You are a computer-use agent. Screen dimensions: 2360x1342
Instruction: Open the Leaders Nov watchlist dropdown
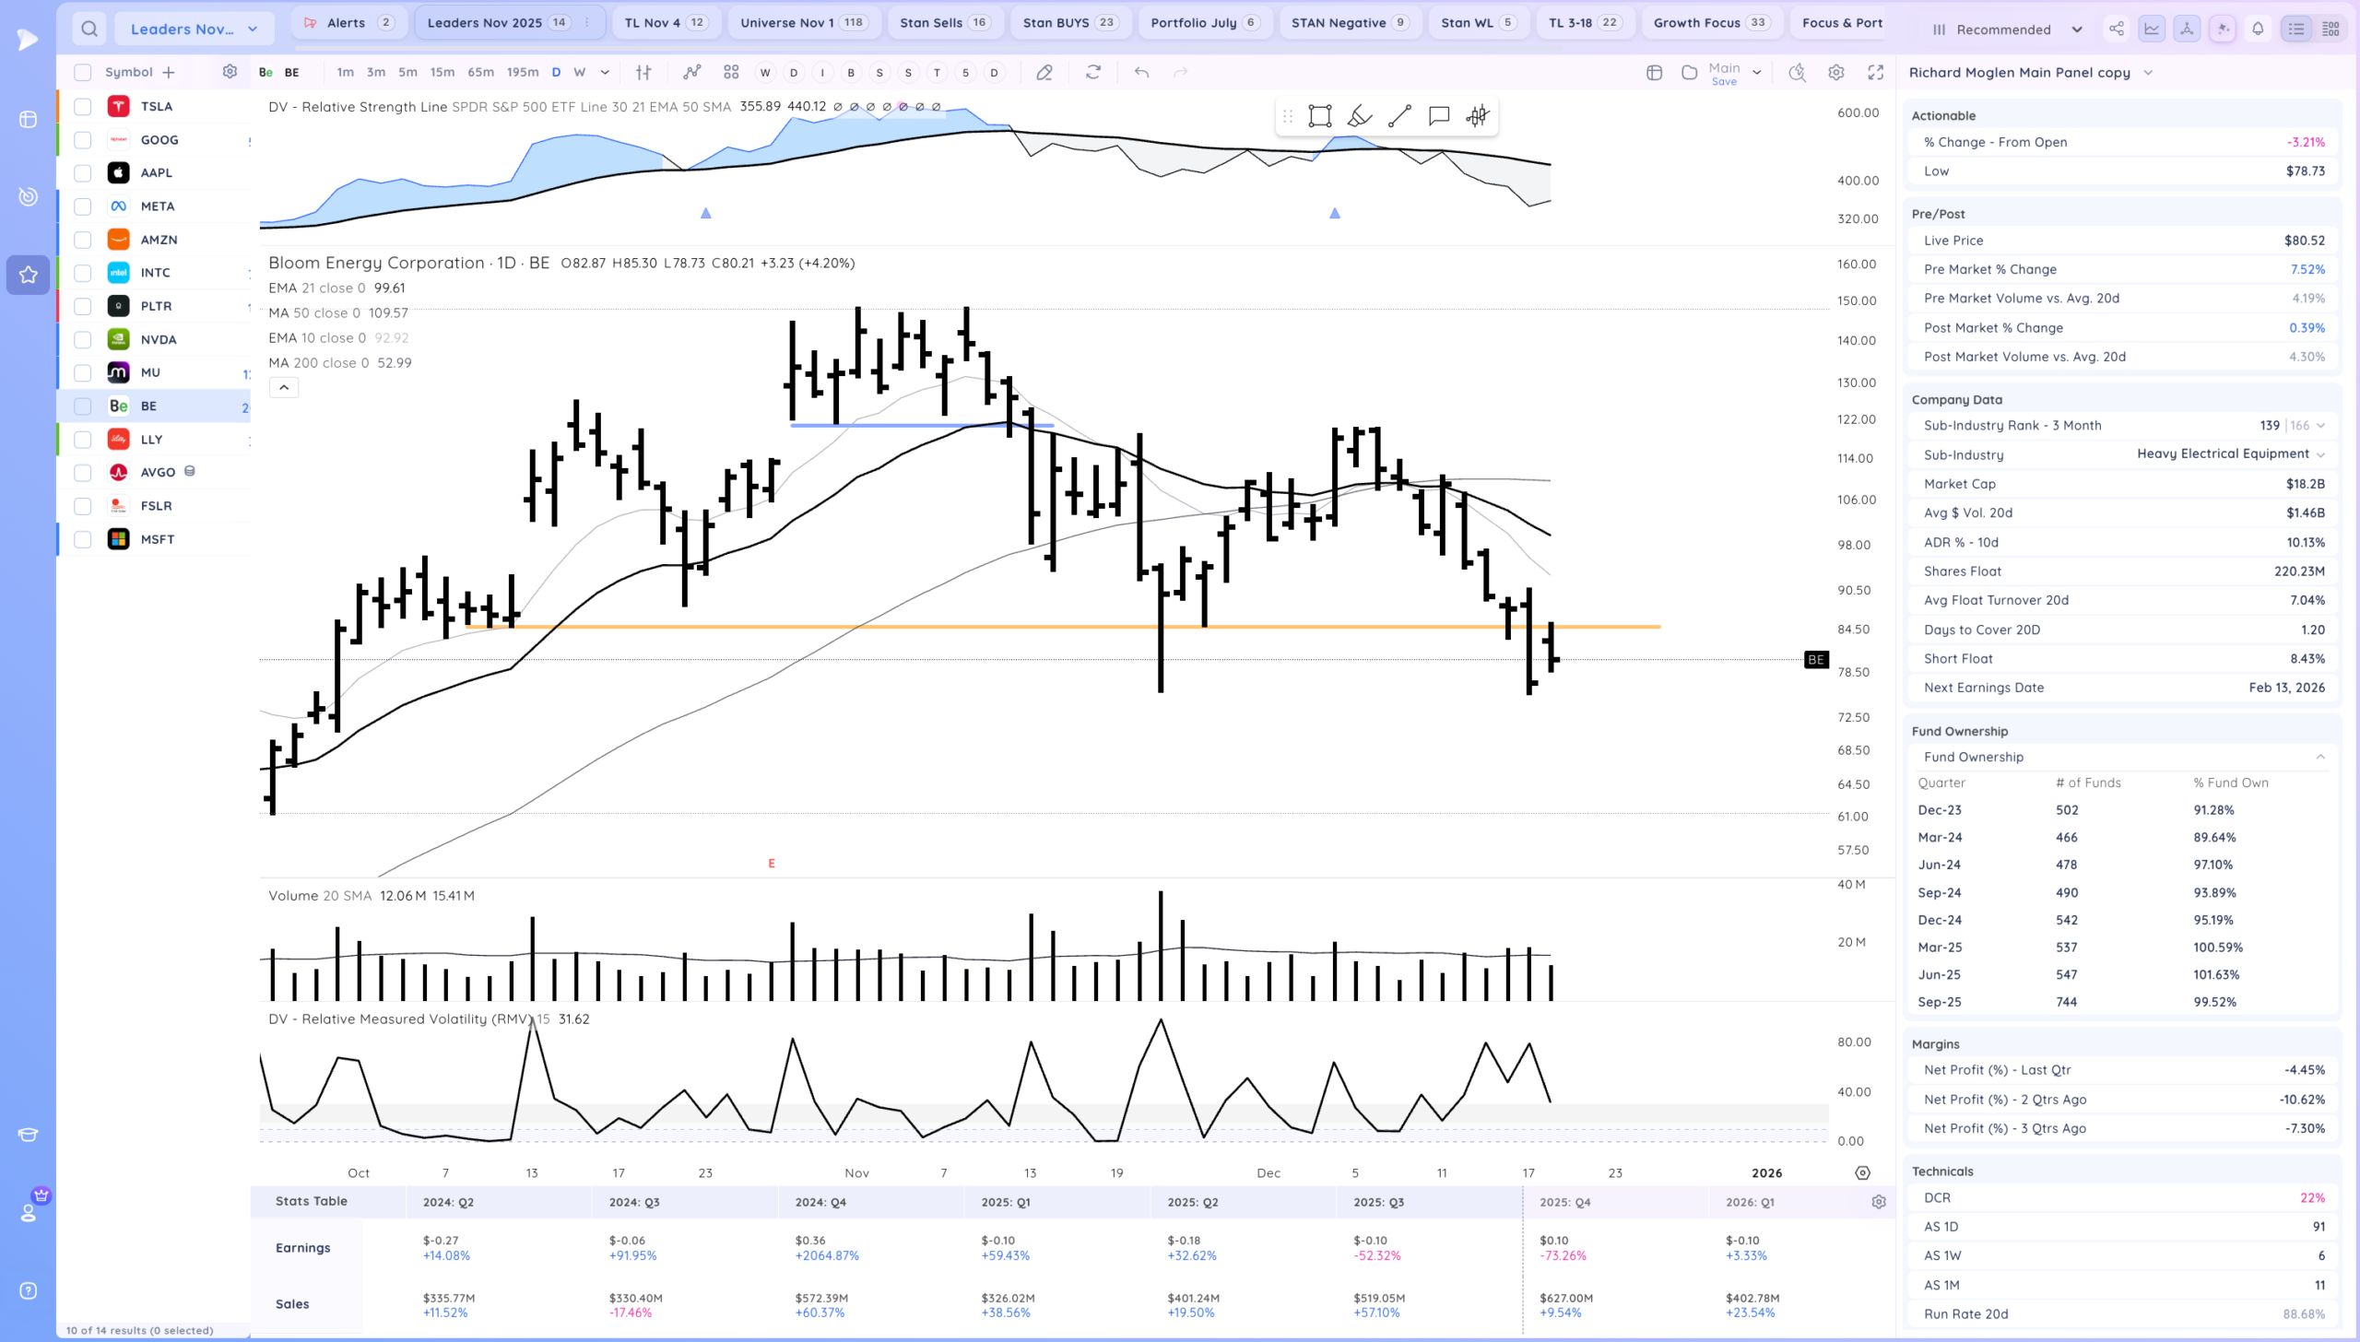point(194,29)
